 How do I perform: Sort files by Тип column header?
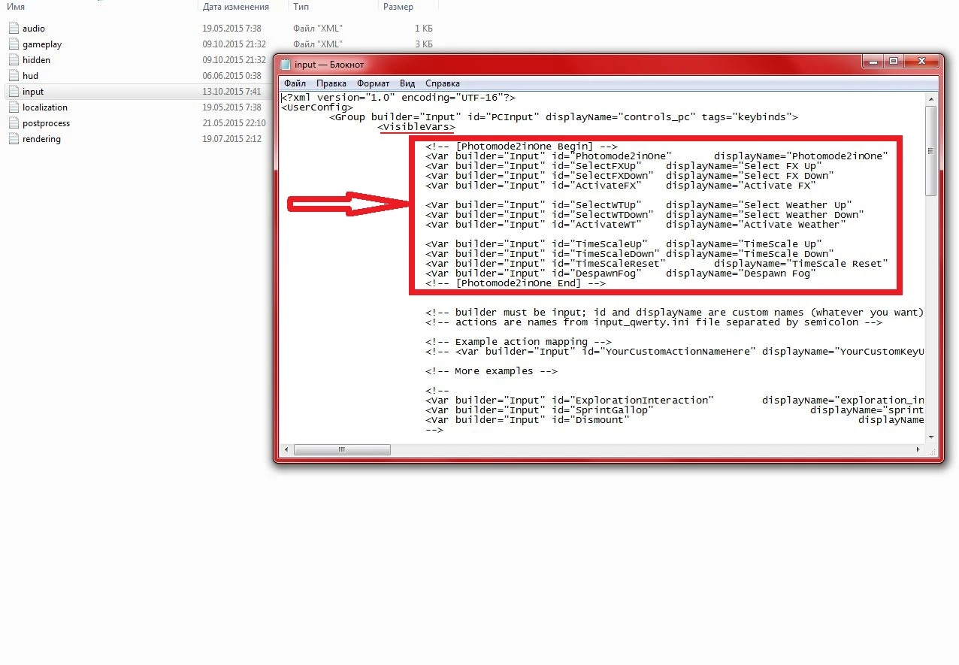[x=301, y=7]
